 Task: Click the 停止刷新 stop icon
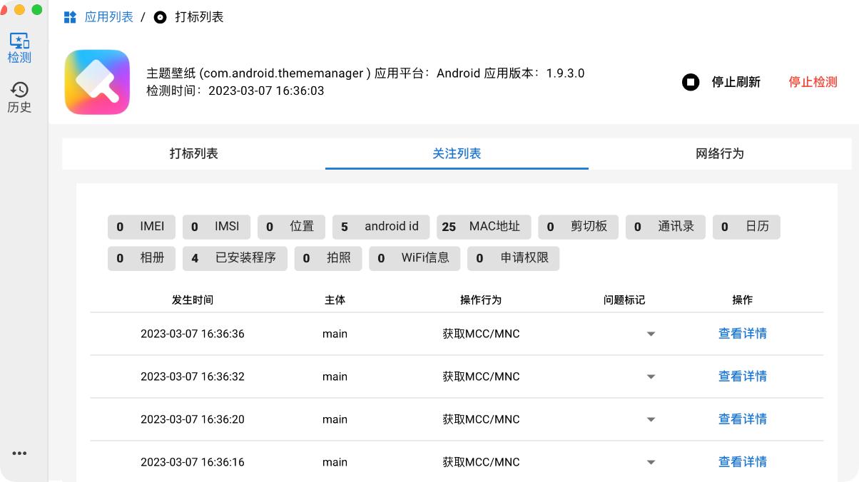pyautogui.click(x=690, y=82)
